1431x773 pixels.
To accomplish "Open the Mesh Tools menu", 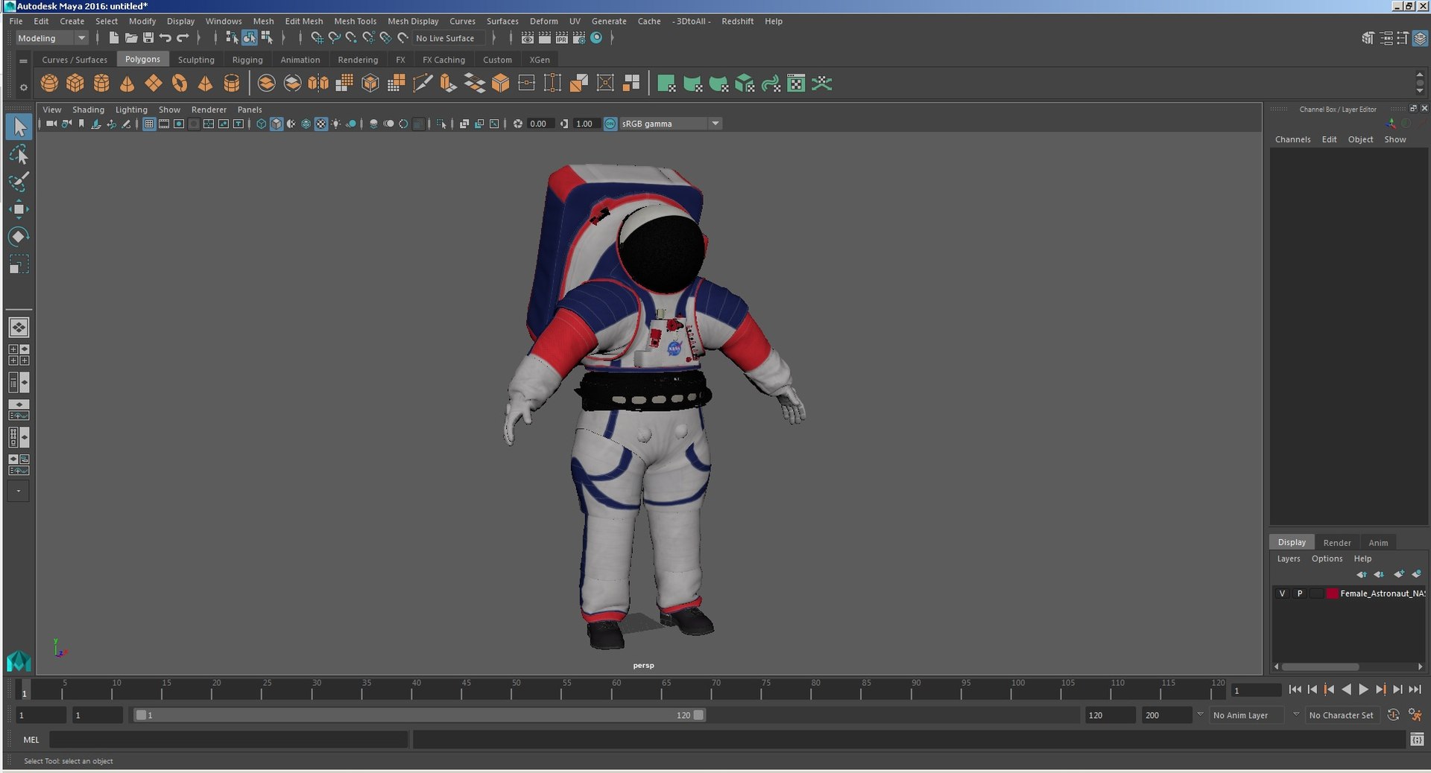I will point(355,21).
